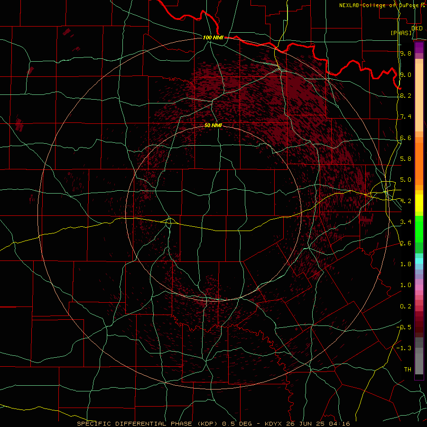Click the 3.4 value on the color scale

[x=406, y=222]
